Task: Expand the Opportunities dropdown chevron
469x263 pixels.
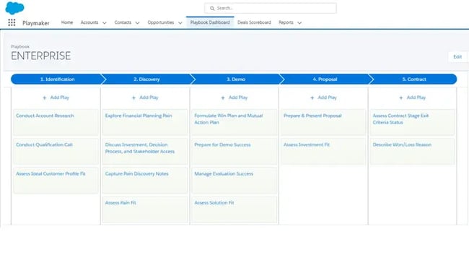Action: [180, 23]
